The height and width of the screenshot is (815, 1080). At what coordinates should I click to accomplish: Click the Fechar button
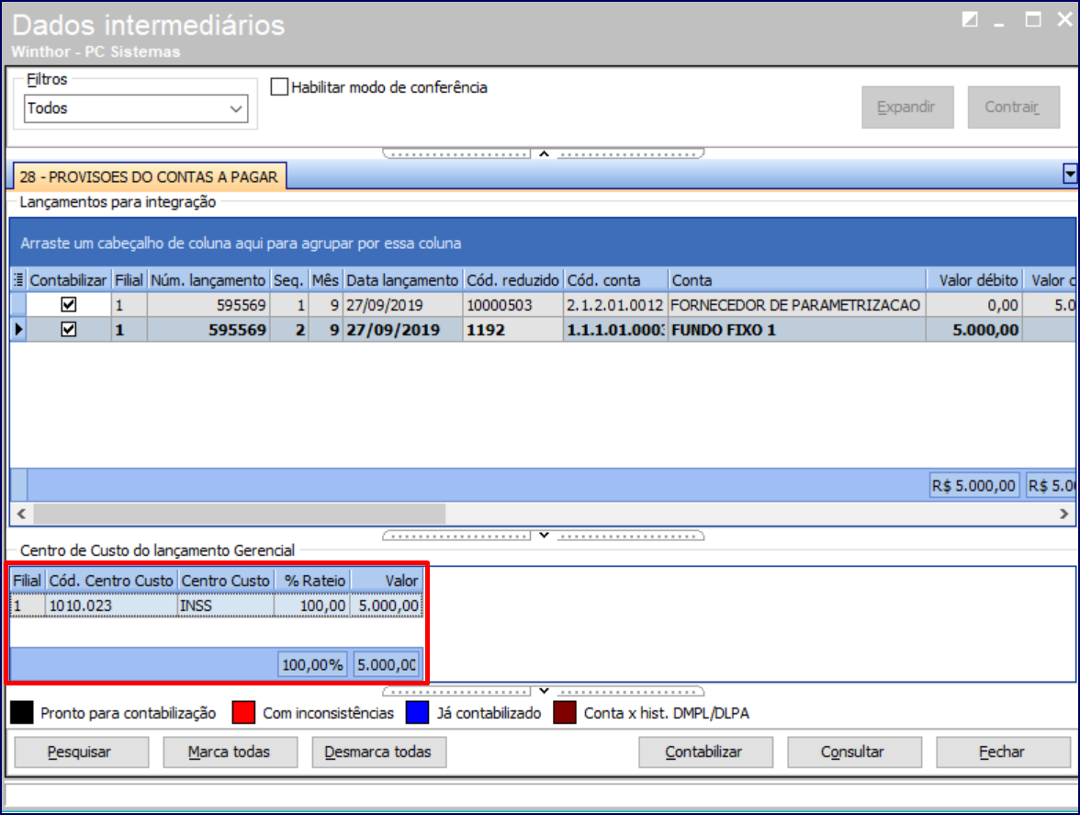pos(1003,752)
